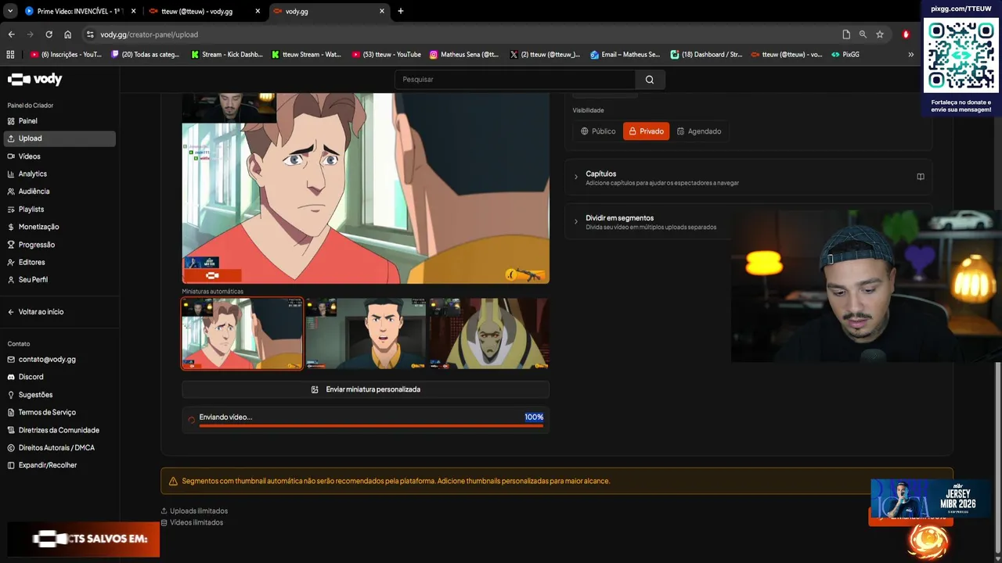Open Monetização in the sidebar
Viewport: 1002px width, 563px height.
click(59, 227)
